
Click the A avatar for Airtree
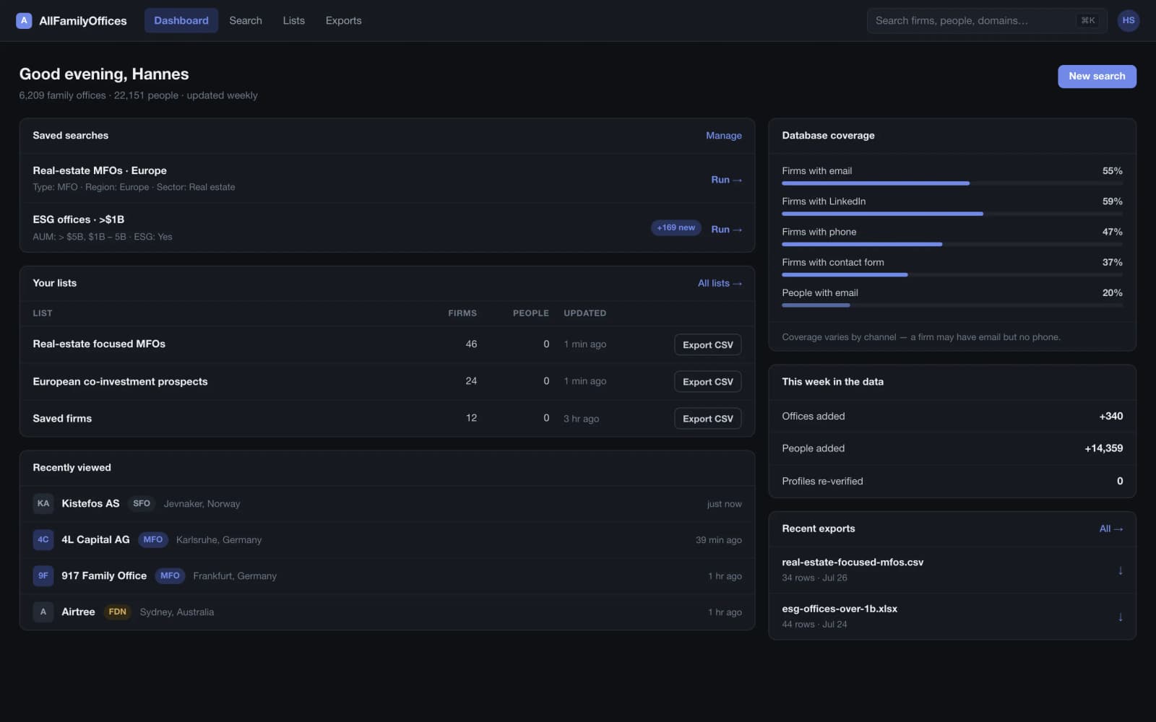click(x=43, y=612)
